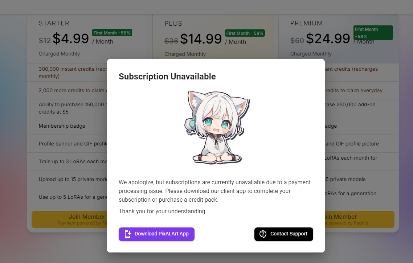Click the $4.99 Starter price
Screen dimensions: 413x263
tap(71, 38)
